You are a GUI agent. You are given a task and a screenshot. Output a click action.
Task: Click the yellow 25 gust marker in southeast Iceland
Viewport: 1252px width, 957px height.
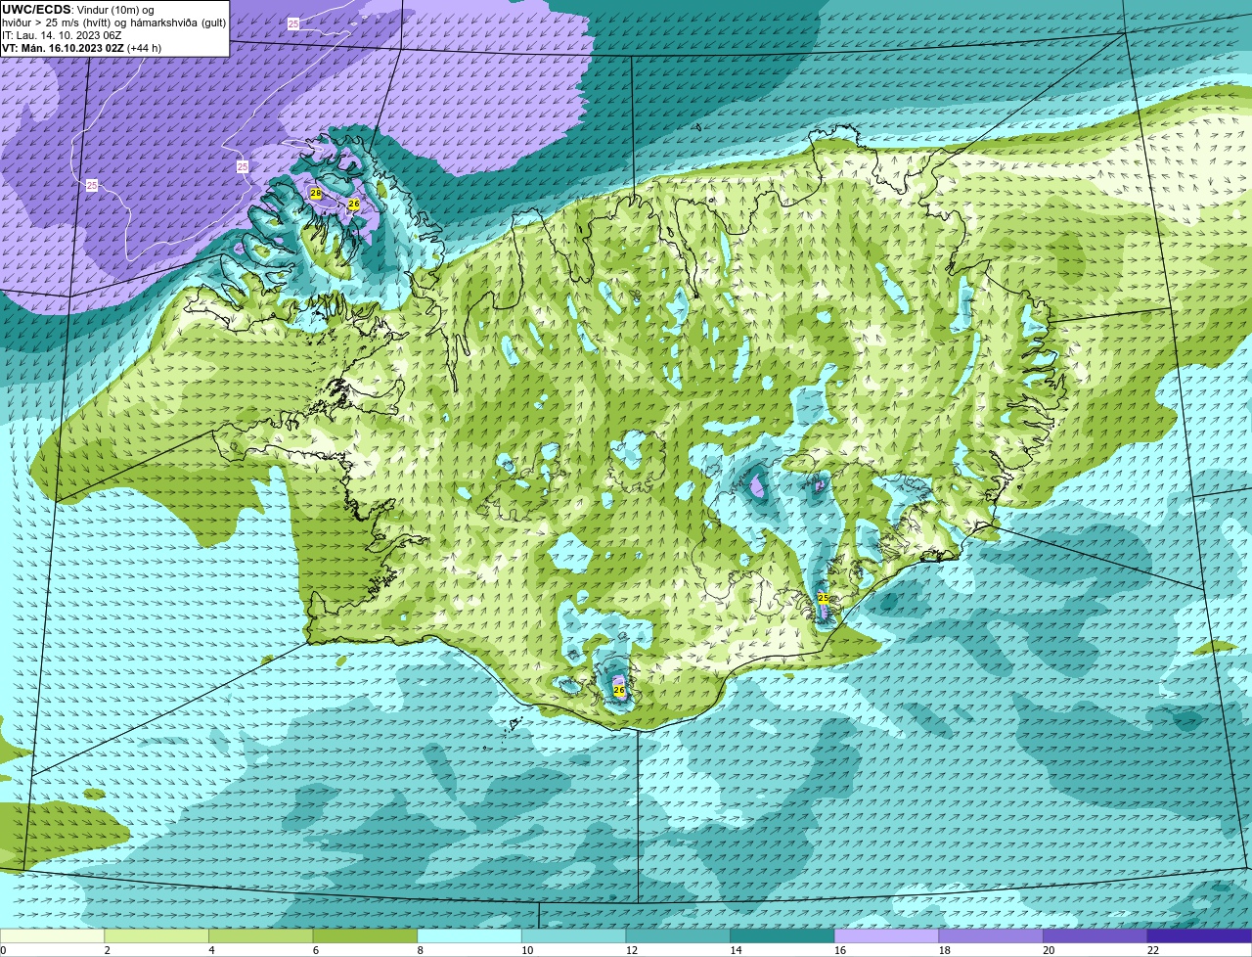tap(823, 598)
